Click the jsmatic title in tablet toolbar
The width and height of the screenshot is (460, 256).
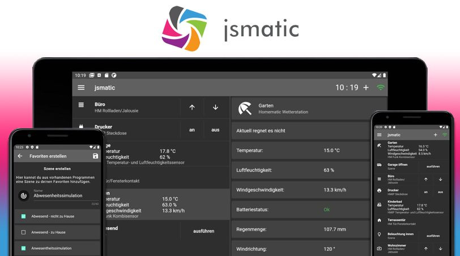[105, 88]
